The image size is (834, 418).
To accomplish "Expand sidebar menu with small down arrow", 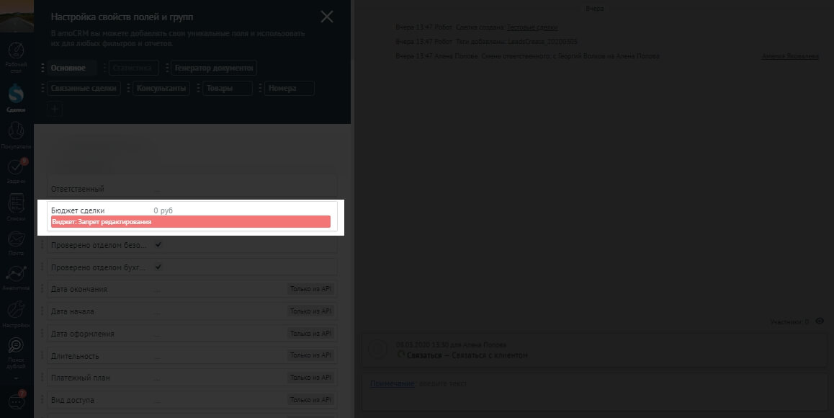I will 16,378.
